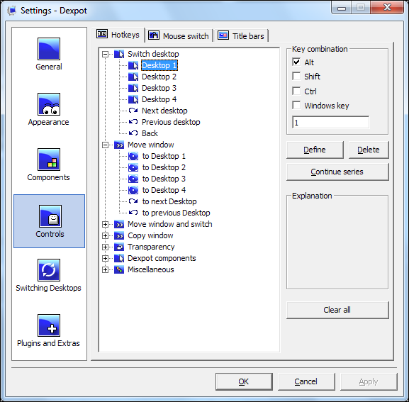This screenshot has width=409, height=402.
Task: Select the Next desktop label
Action: click(x=164, y=111)
